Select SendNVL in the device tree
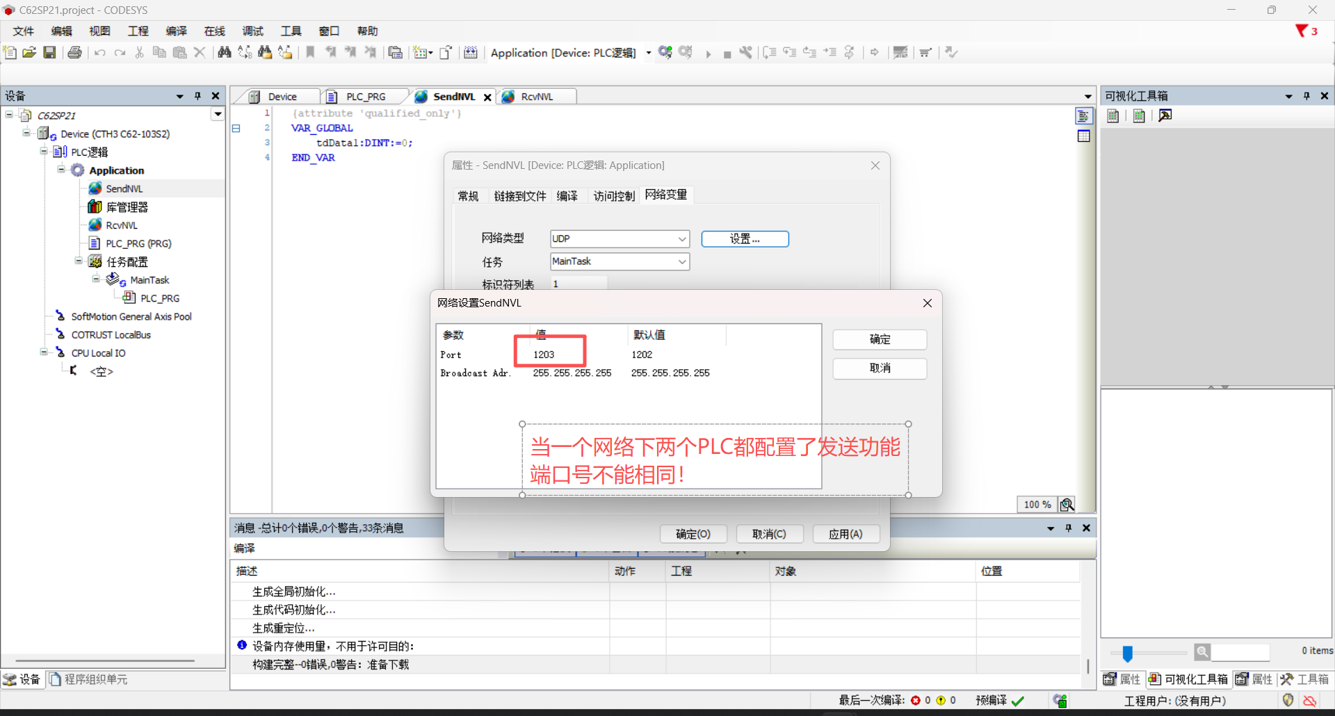This screenshot has width=1335, height=716. (x=124, y=188)
